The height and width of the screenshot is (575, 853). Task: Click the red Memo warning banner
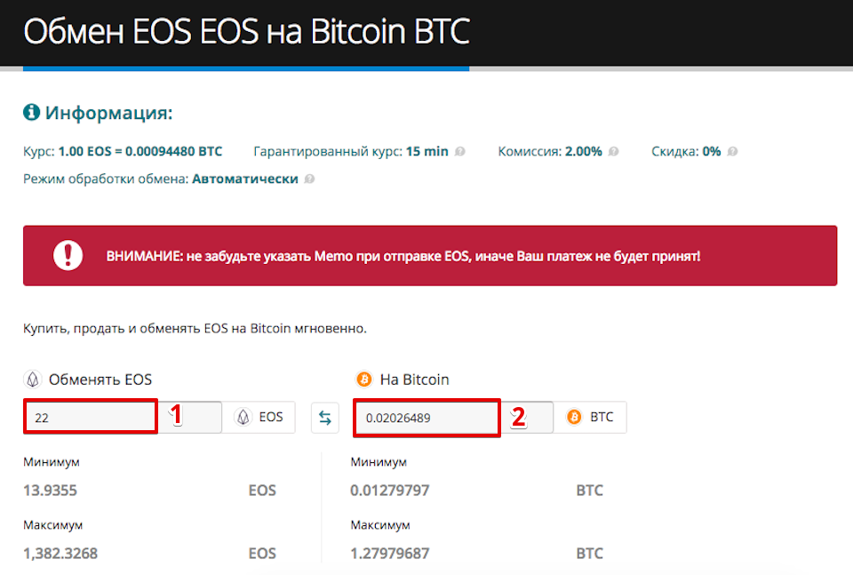pos(430,256)
